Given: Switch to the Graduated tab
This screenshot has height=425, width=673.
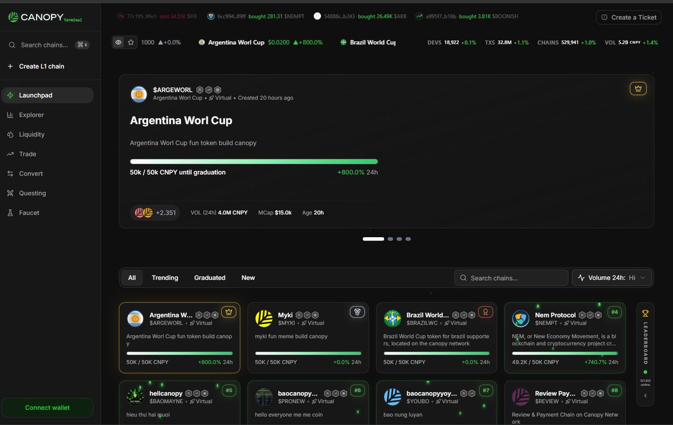Looking at the screenshot, I should (210, 278).
